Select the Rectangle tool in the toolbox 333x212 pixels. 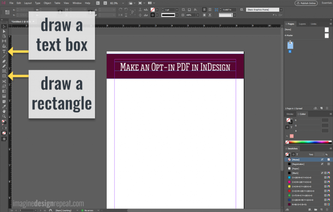point(4,76)
